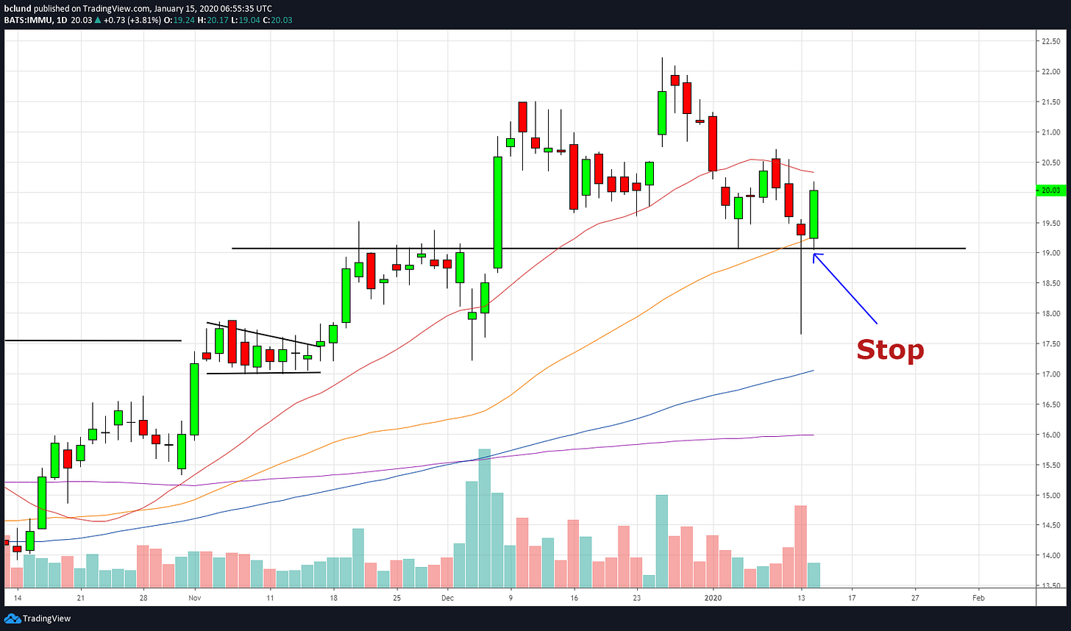Click the "2020" label on the time axis
This screenshot has width=1071, height=631.
(713, 599)
